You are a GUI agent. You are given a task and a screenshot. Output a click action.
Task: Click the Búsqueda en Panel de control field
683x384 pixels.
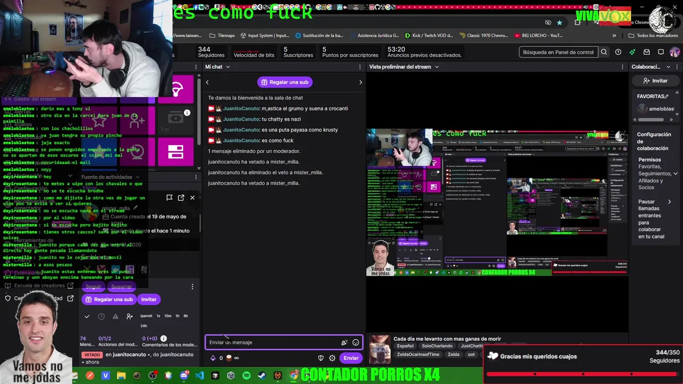(x=559, y=52)
